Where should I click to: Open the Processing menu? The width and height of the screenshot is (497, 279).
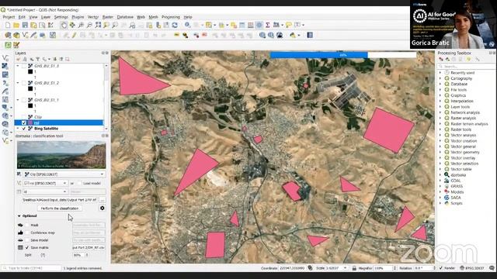(171, 17)
